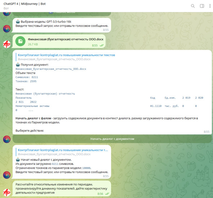The height and width of the screenshot is (198, 213).
Task: Click the 10000 token limit value
Action: tap(86, 168)
